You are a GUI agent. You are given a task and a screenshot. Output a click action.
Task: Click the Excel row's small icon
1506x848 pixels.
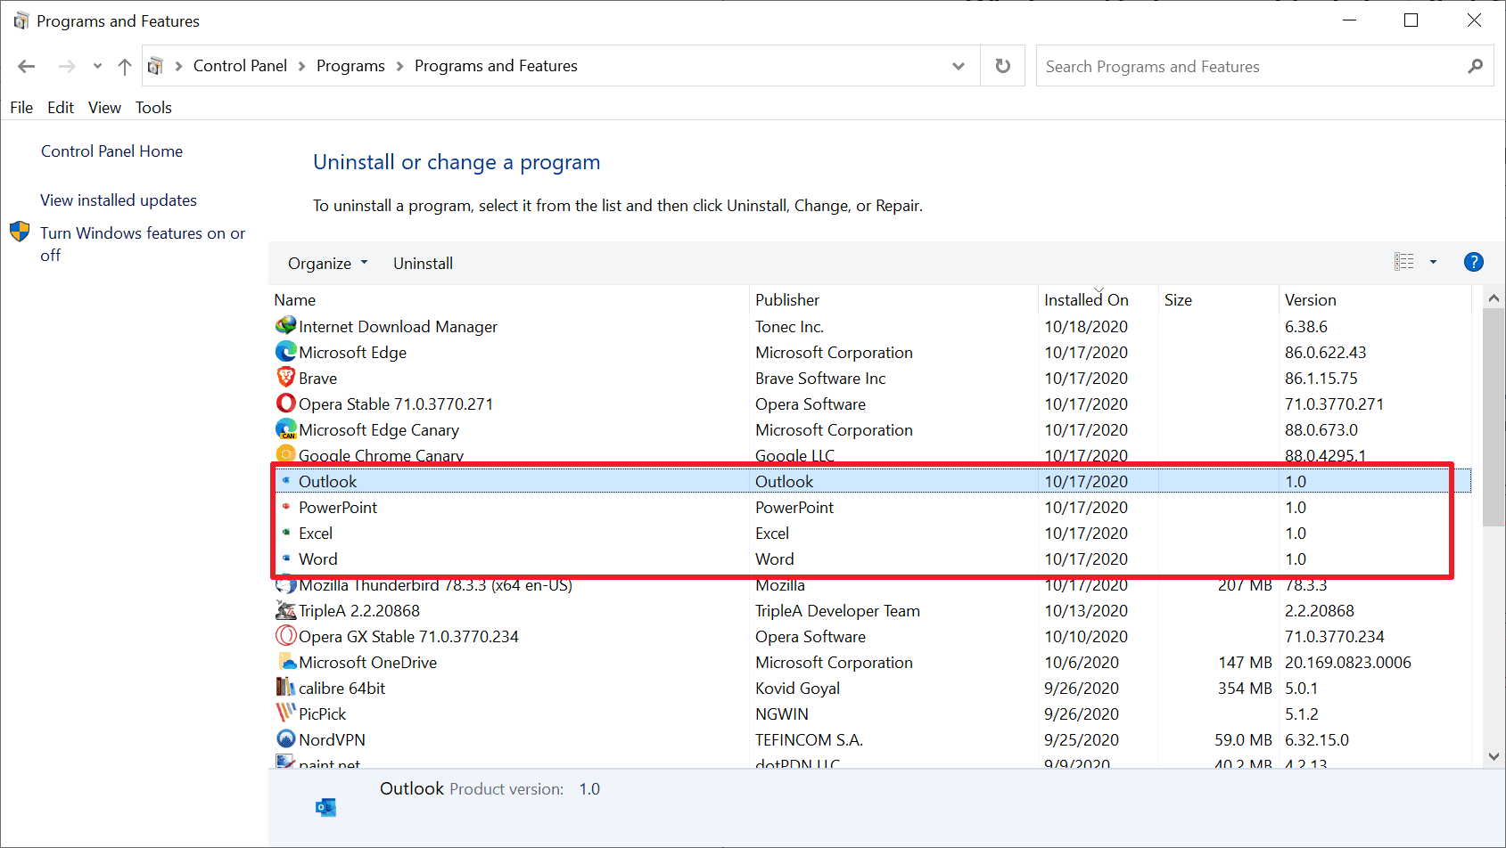(x=286, y=533)
